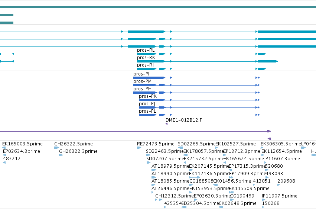Image resolution: width=316 pixels, height=209 pixels.
Task: Click the EK207145.5prime EST label
Action: click(209, 167)
